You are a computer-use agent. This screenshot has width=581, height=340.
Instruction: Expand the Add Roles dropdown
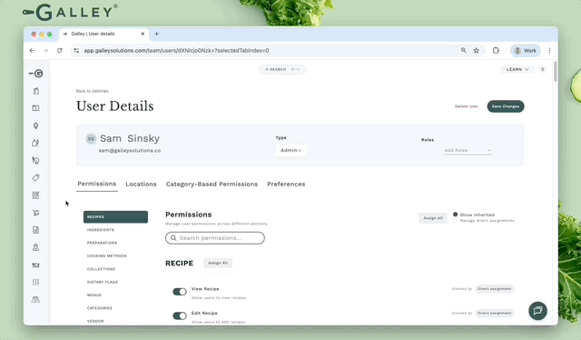click(x=468, y=150)
